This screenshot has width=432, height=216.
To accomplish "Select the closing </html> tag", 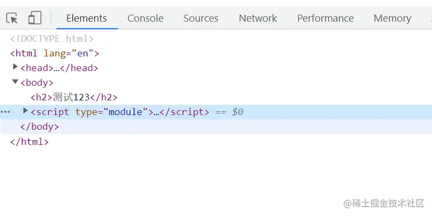I will pos(29,142).
